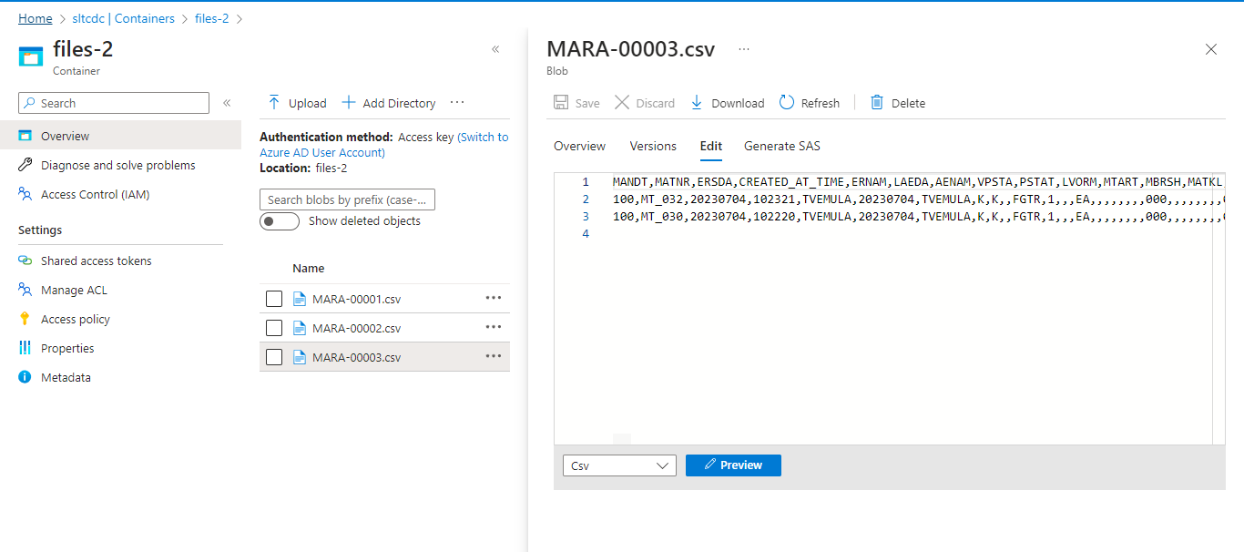Toggle Show deleted objects switch

tap(280, 221)
